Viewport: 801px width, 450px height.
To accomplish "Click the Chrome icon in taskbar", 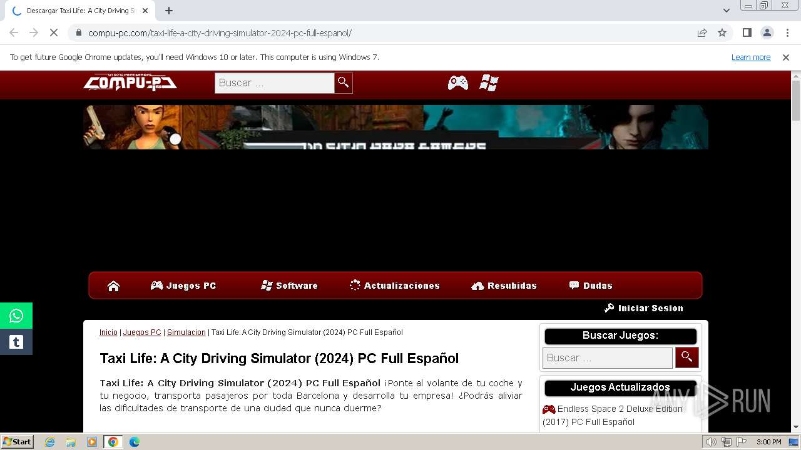I will click(x=113, y=442).
